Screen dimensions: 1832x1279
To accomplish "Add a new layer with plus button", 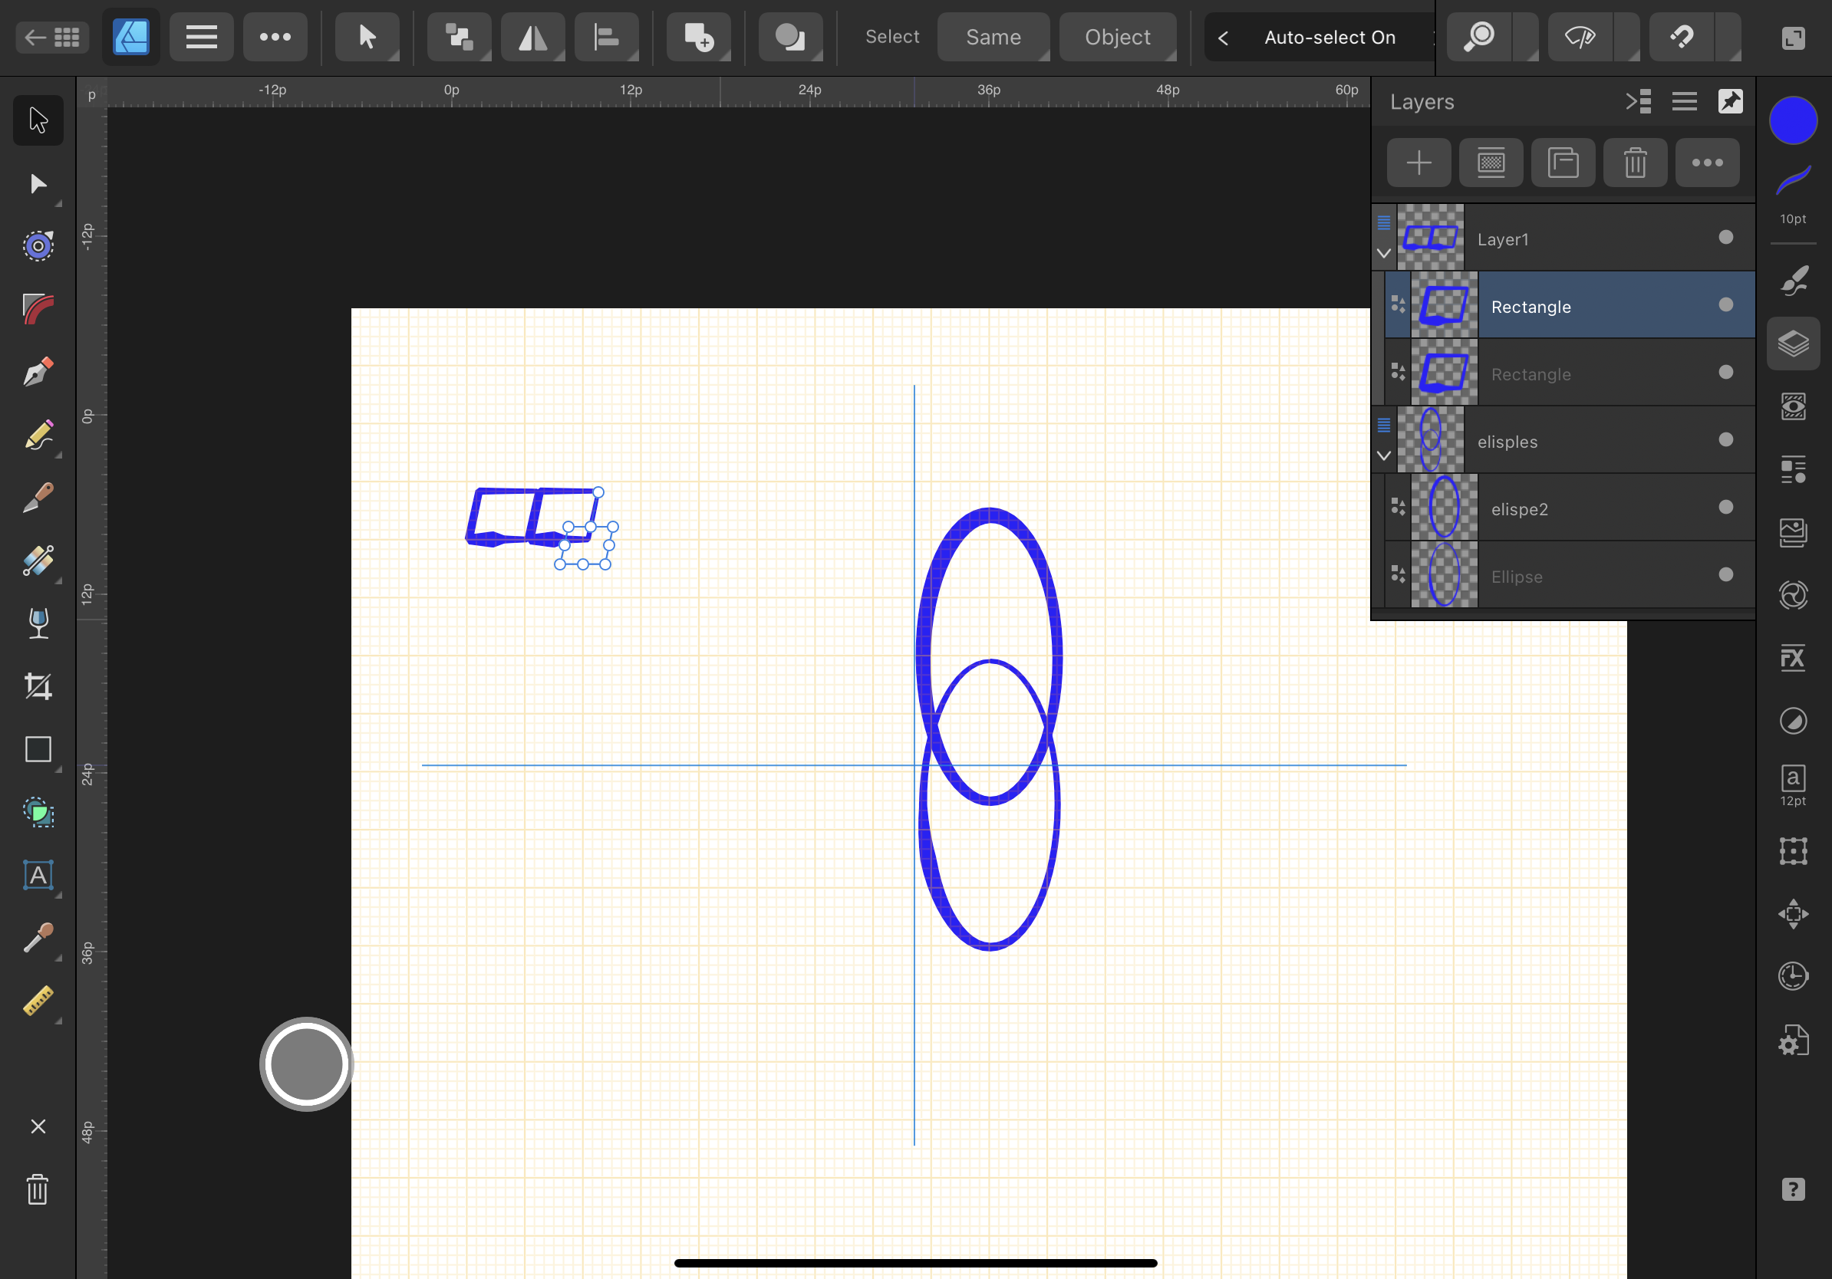I will [1418, 163].
